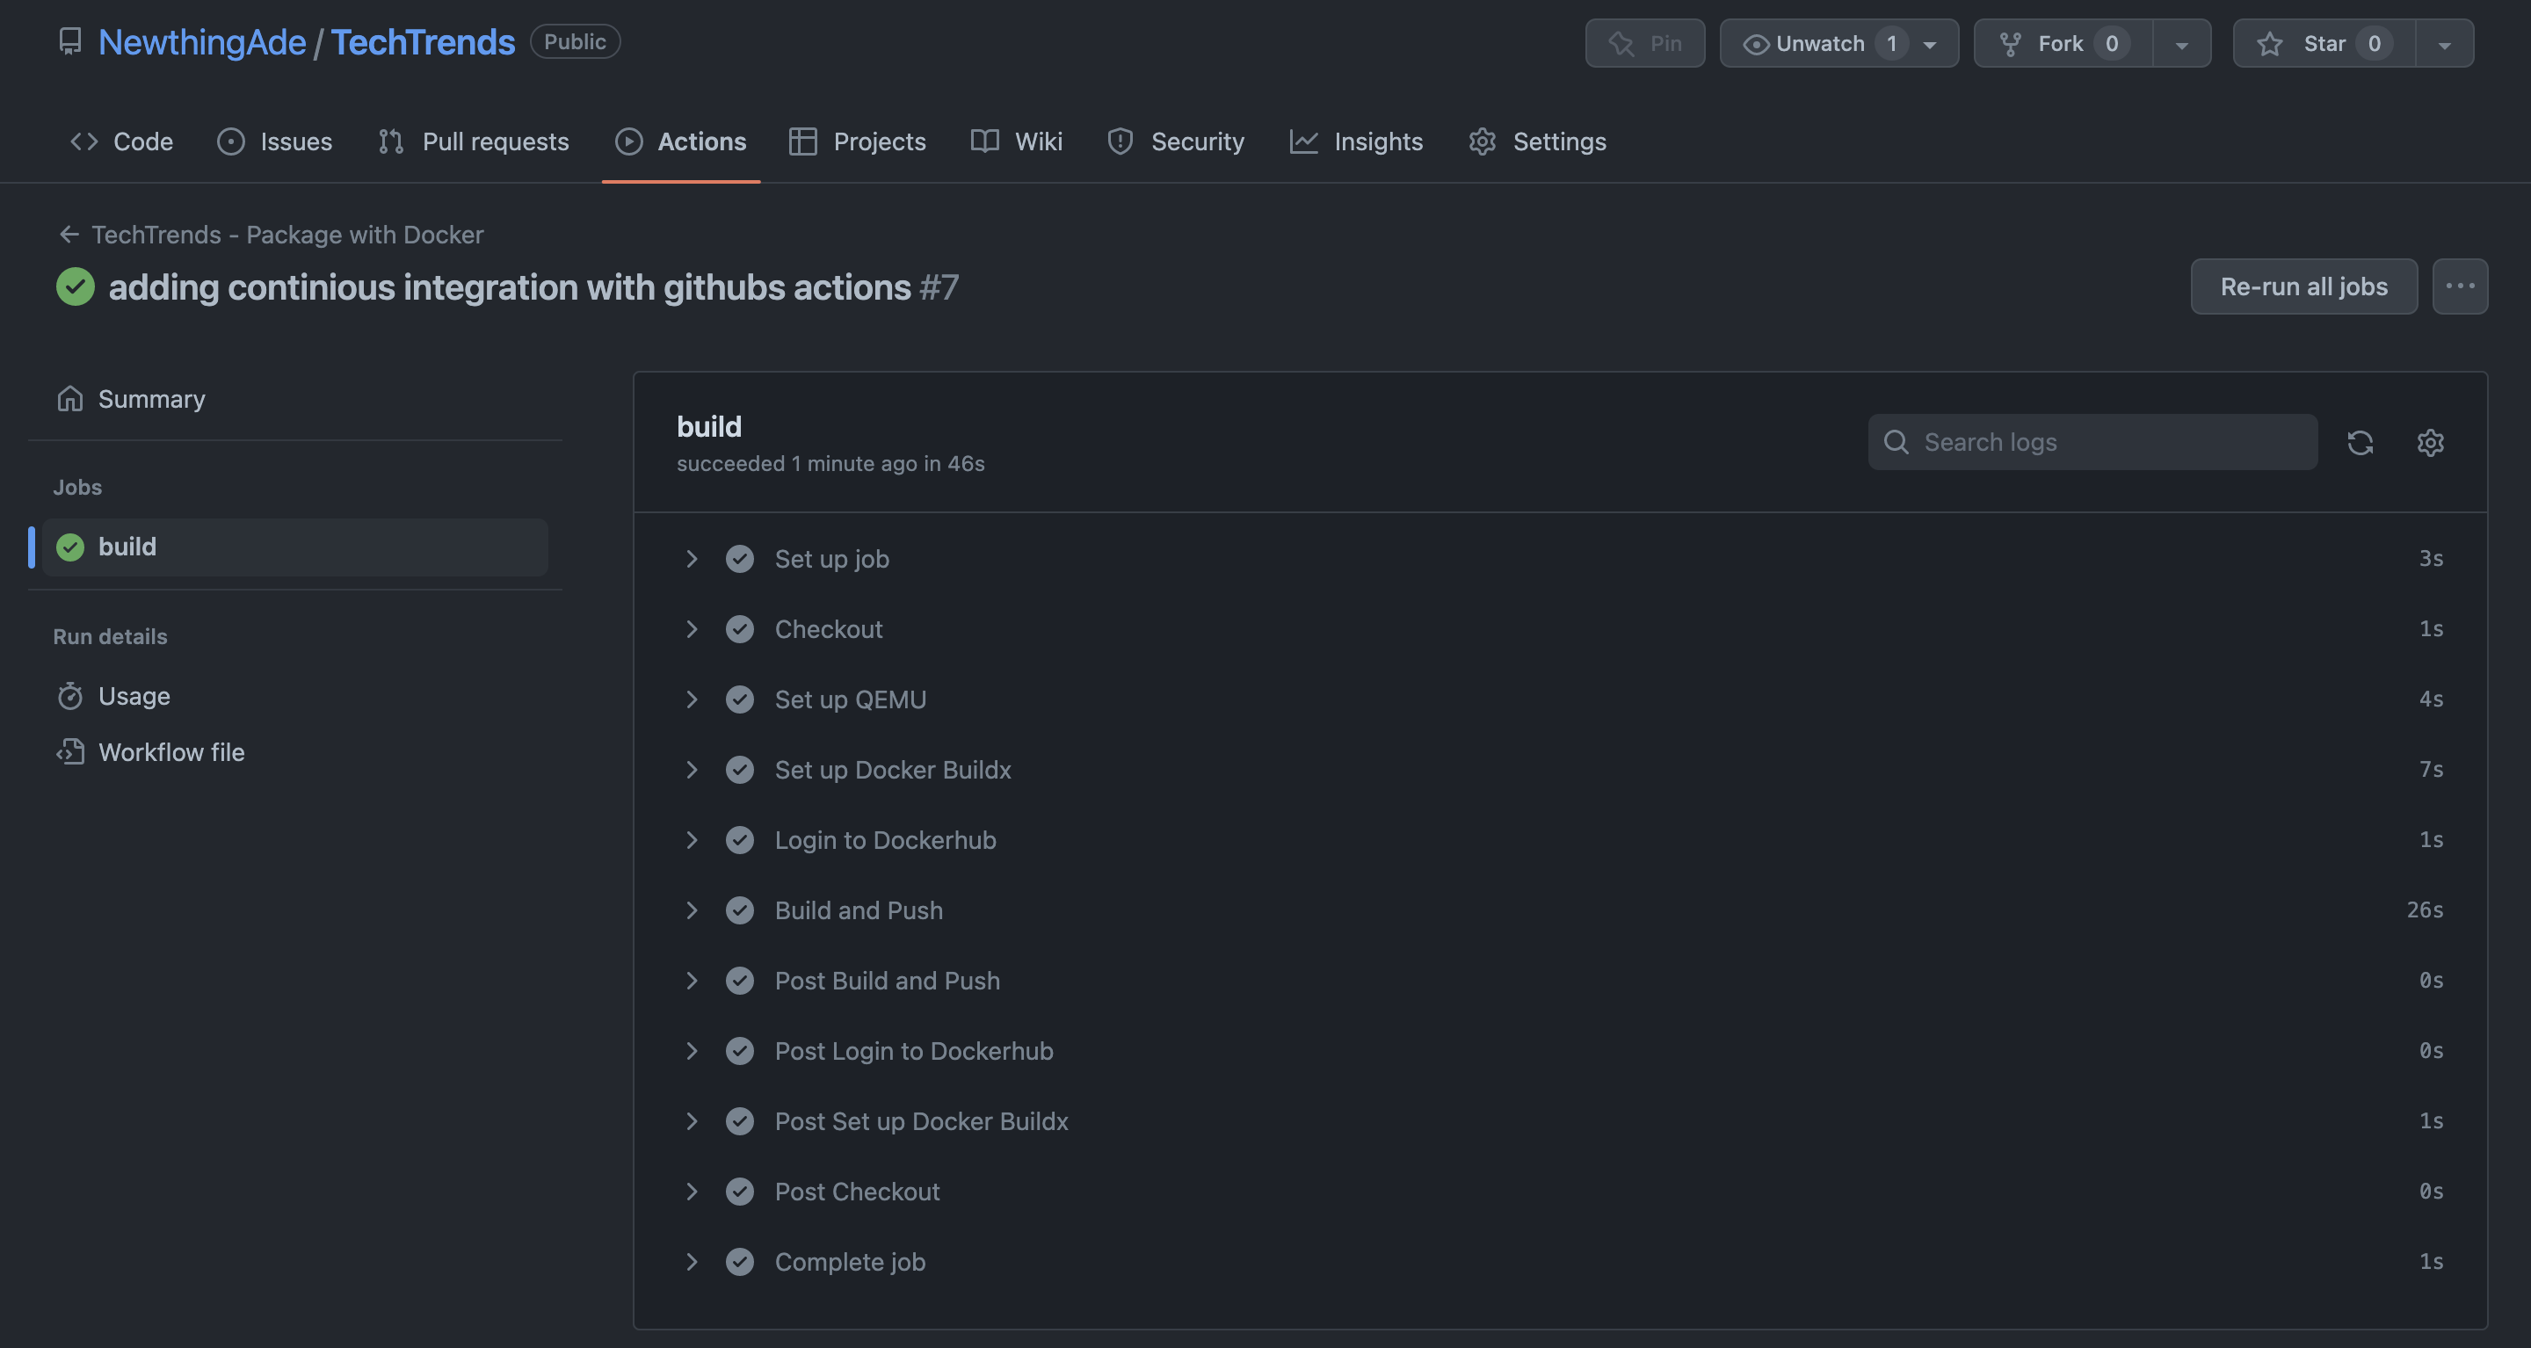Open the log display settings gear icon
Screen dimensions: 2531x1348
click(x=2431, y=443)
